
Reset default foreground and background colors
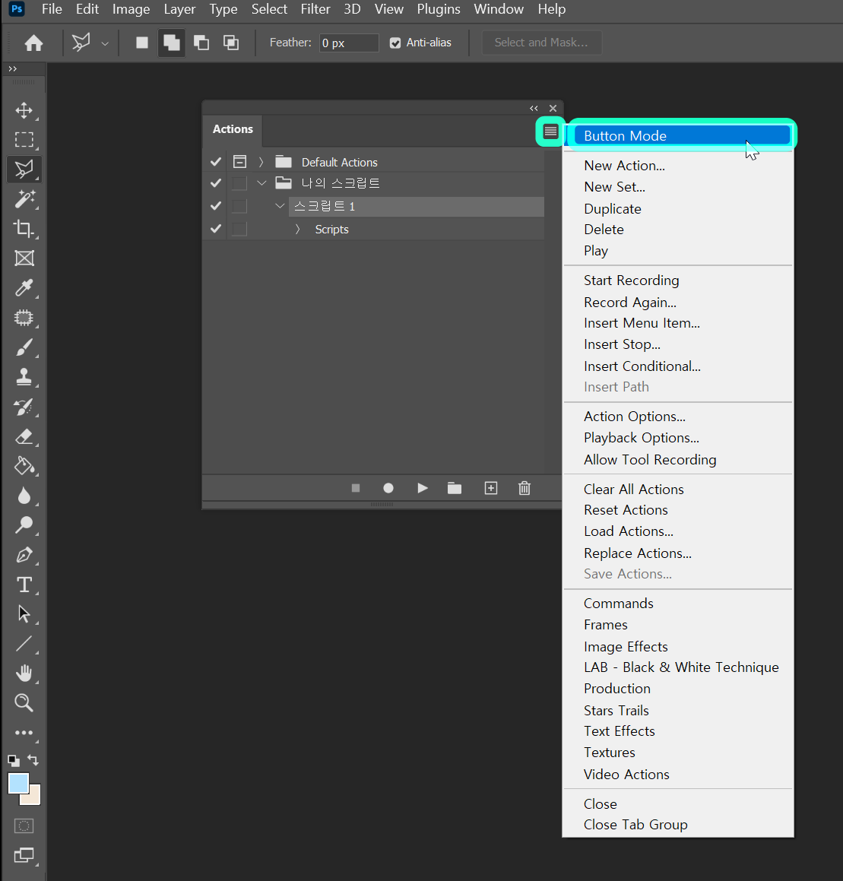(x=14, y=761)
